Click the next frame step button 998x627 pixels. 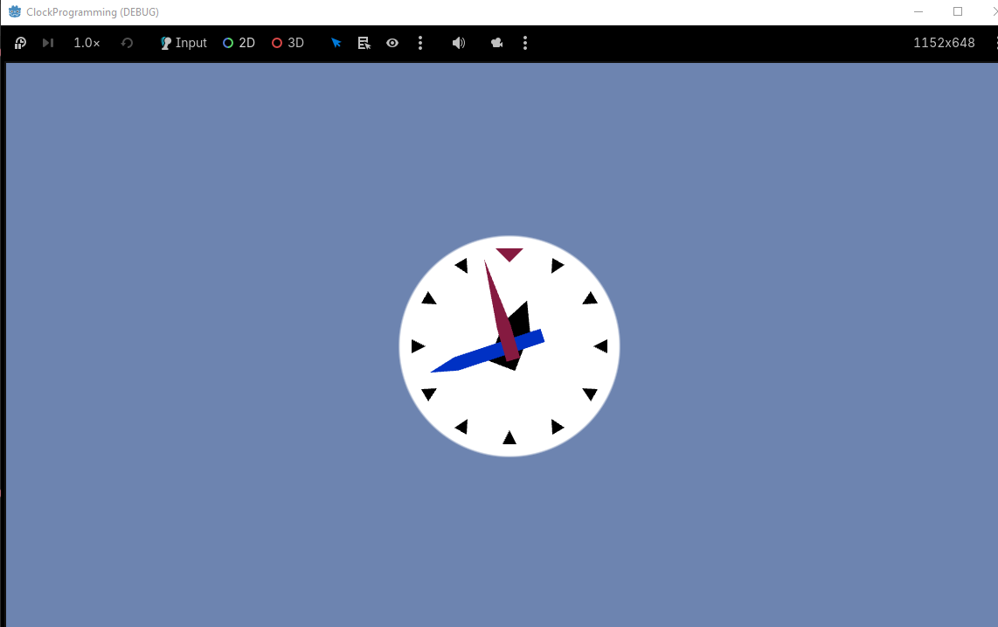coord(48,43)
